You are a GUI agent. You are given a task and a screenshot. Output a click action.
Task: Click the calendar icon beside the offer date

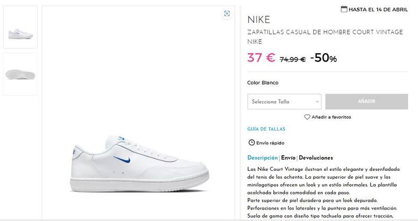pyautogui.click(x=344, y=9)
